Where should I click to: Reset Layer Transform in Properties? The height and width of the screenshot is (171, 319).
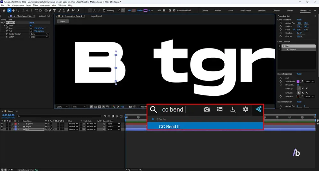299,20
